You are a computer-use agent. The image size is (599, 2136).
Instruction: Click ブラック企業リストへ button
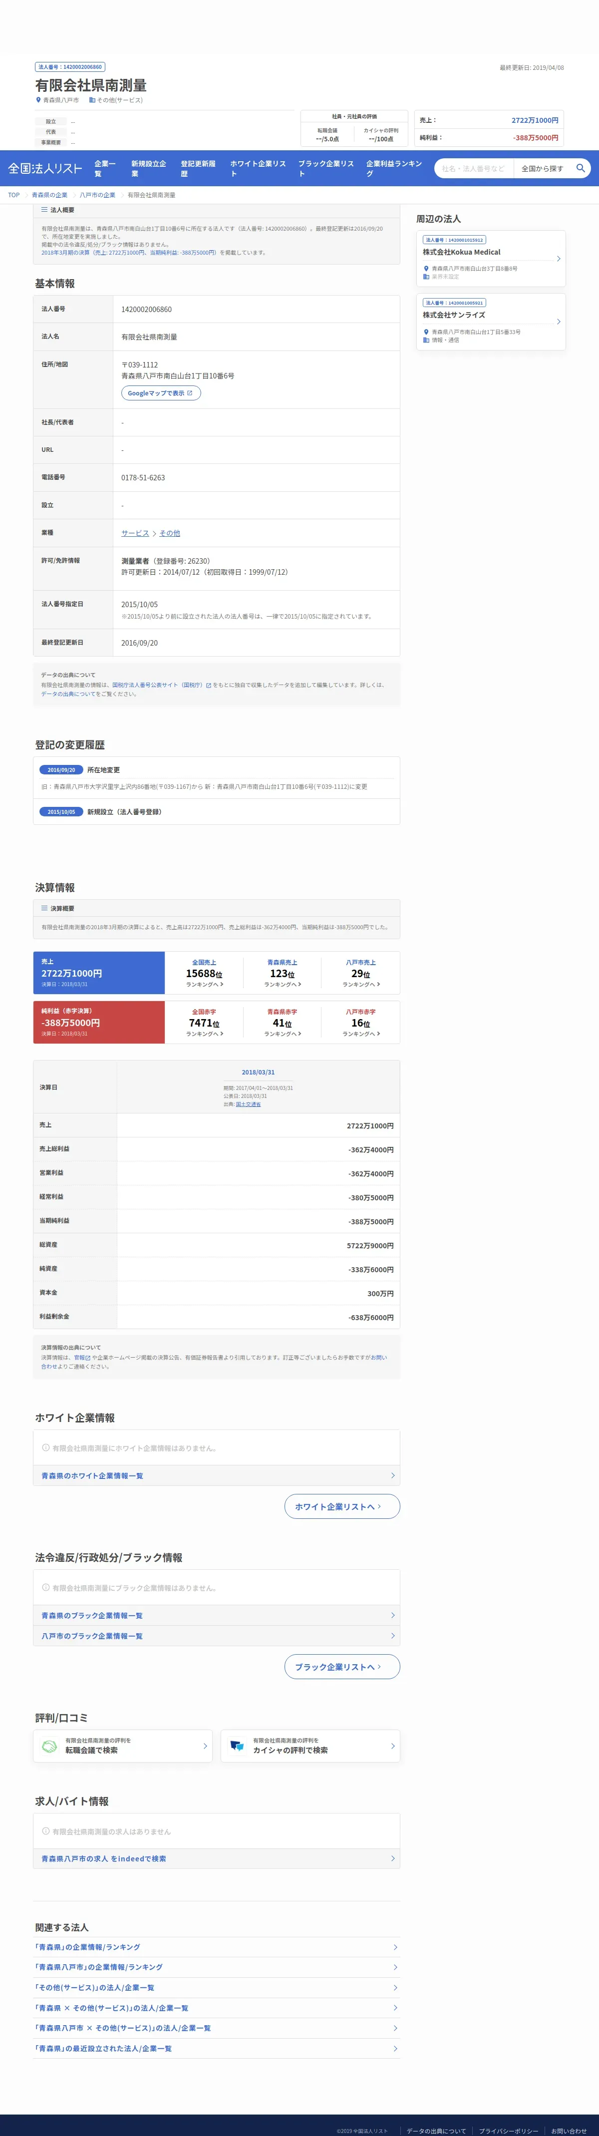tap(342, 1667)
